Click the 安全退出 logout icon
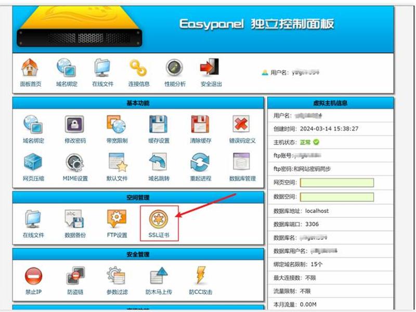 [210, 67]
